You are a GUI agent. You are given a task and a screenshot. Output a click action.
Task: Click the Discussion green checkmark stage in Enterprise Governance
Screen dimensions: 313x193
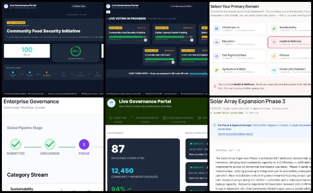point(50,144)
